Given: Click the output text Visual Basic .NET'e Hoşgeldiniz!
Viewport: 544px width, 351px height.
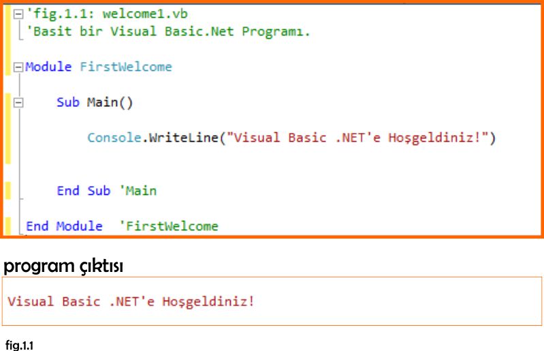Looking at the screenshot, I should coord(131,301).
